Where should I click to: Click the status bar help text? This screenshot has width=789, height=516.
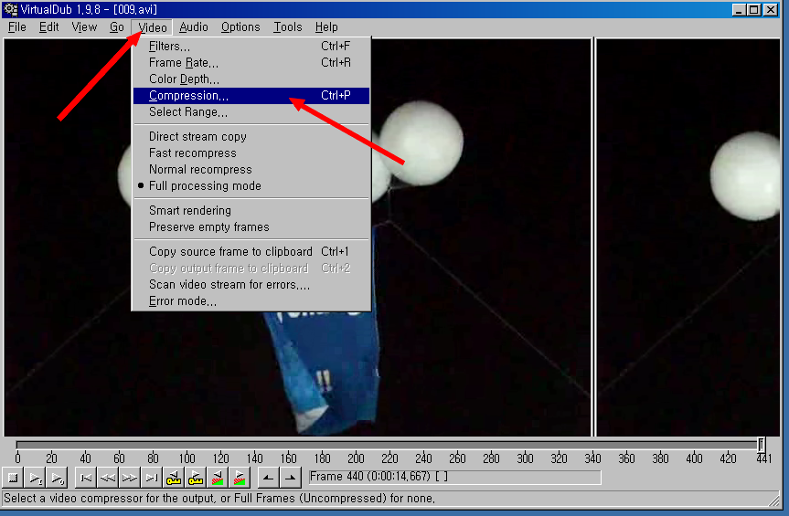(219, 499)
